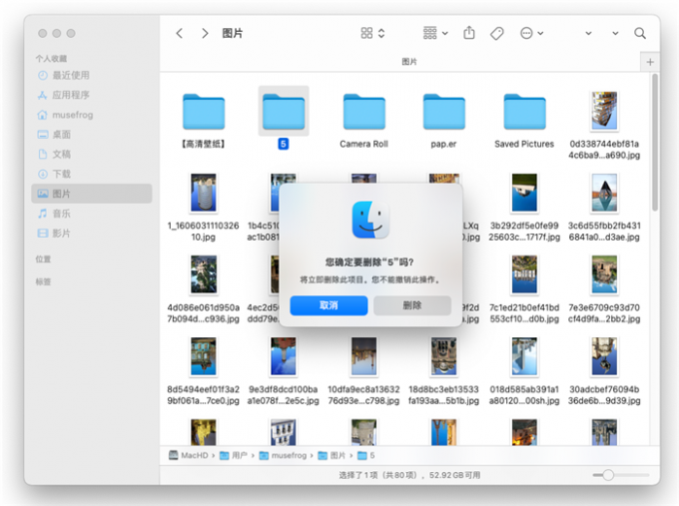The width and height of the screenshot is (679, 506).
Task: Click musefrog in the path bar
Action: [283, 455]
